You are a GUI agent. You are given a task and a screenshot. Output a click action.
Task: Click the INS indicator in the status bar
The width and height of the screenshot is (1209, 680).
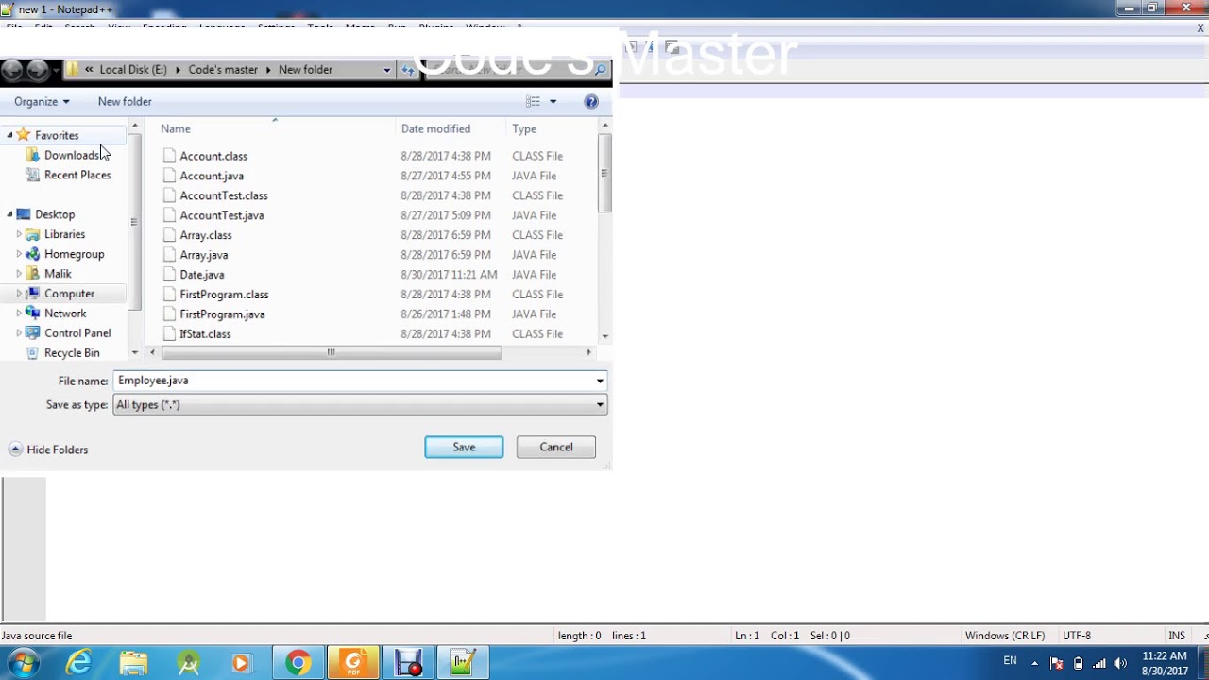pyautogui.click(x=1177, y=636)
